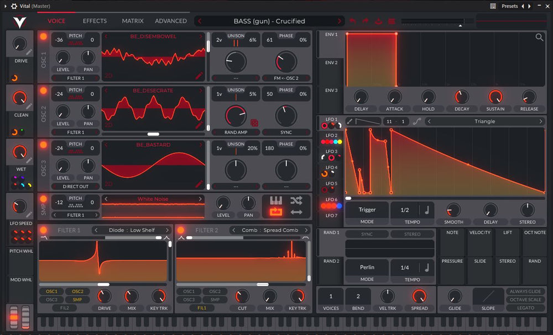Image resolution: width=553 pixels, height=335 pixels.
Task: Enable sample keytrack piano icon
Action: click(x=275, y=200)
